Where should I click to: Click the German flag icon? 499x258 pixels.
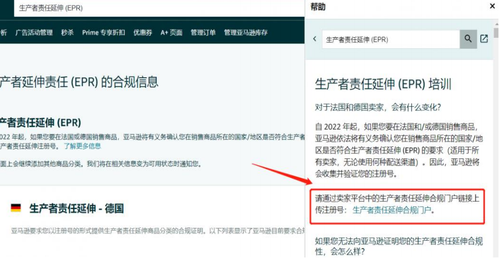(x=16, y=209)
